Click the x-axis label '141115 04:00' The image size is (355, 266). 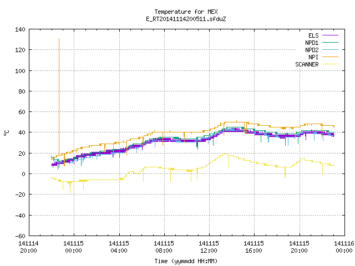[119, 247]
